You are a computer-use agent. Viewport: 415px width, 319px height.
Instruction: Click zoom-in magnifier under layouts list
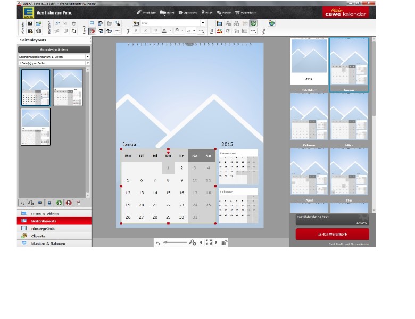pyautogui.click(x=31, y=203)
